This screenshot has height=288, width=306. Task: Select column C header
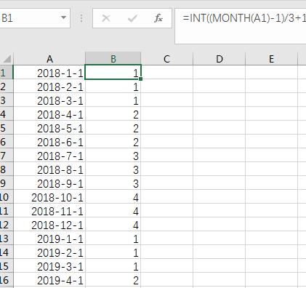pyautogui.click(x=166, y=59)
